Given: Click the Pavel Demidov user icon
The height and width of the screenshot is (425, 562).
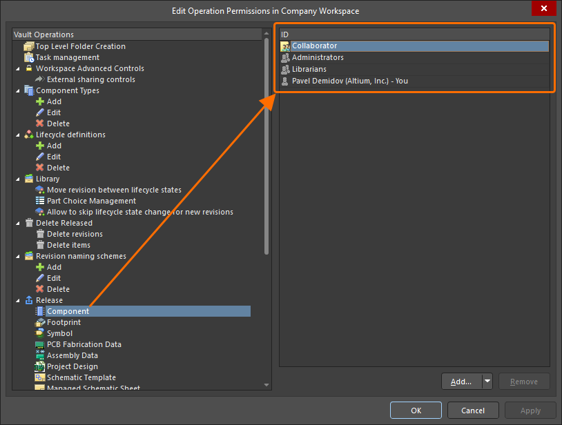Looking at the screenshot, I should [x=285, y=81].
